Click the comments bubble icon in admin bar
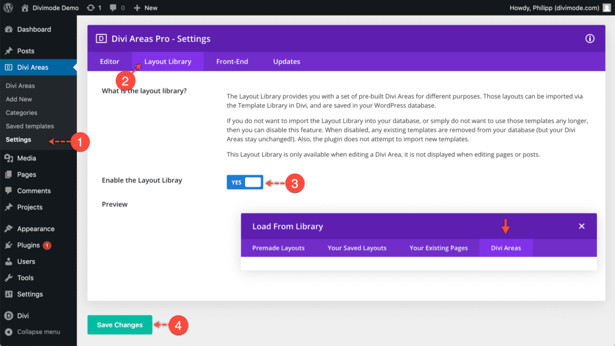615x346 pixels. (x=113, y=8)
